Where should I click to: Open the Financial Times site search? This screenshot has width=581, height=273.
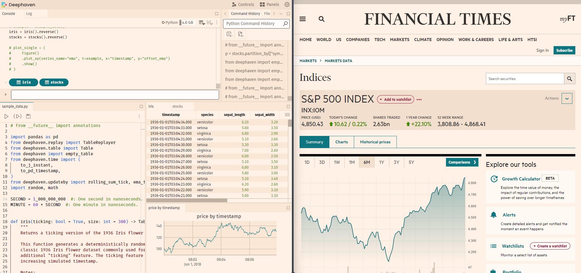coord(322,19)
